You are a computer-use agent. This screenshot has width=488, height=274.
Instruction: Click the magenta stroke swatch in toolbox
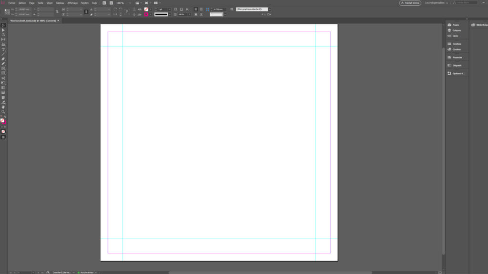[x=4, y=122]
